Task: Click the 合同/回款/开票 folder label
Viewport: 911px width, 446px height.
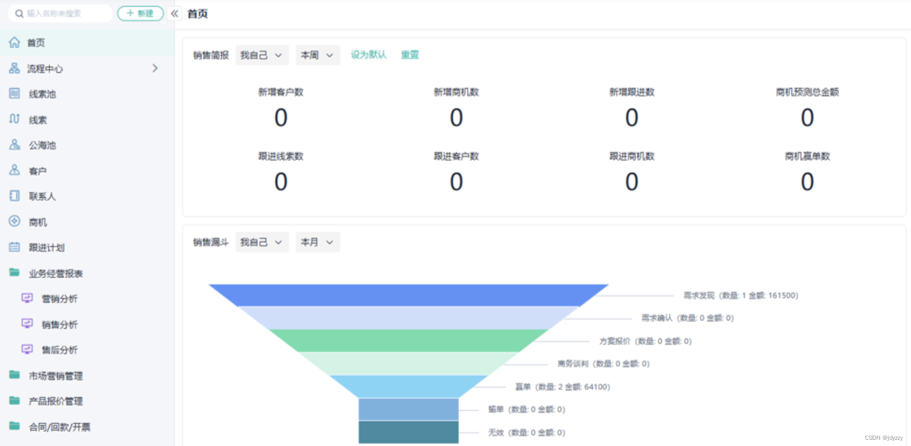Action: 60,427
